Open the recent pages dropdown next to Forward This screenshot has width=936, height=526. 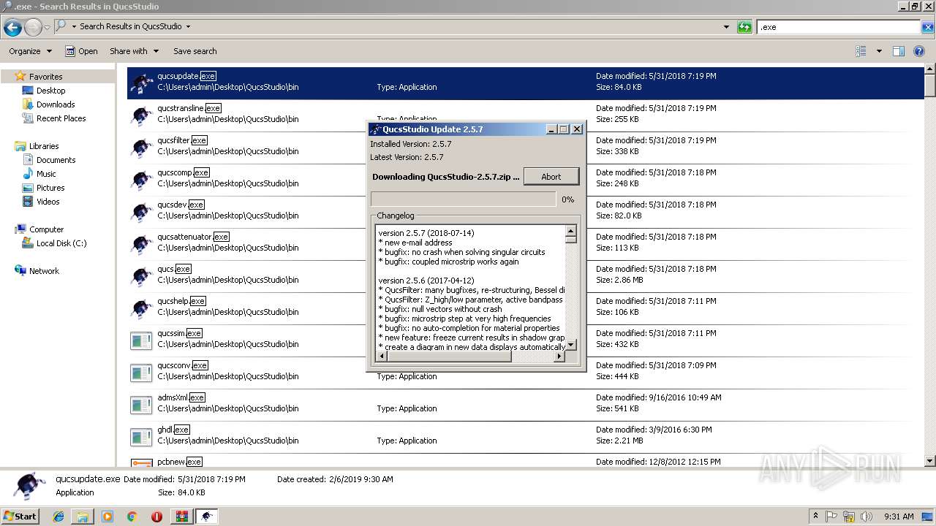click(x=47, y=28)
